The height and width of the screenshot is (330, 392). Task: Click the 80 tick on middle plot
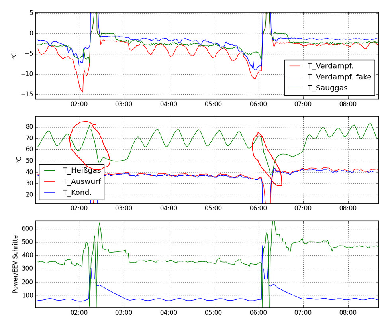29,127
